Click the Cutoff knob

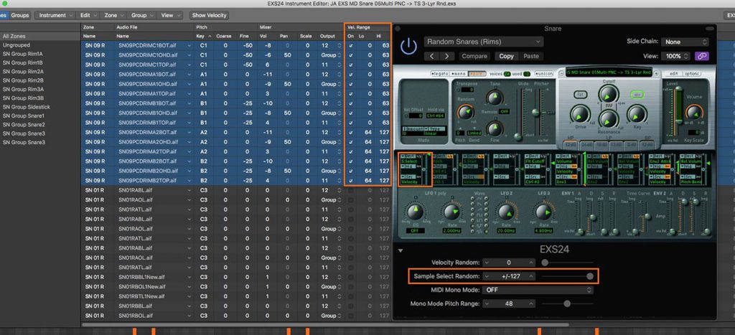609,94
